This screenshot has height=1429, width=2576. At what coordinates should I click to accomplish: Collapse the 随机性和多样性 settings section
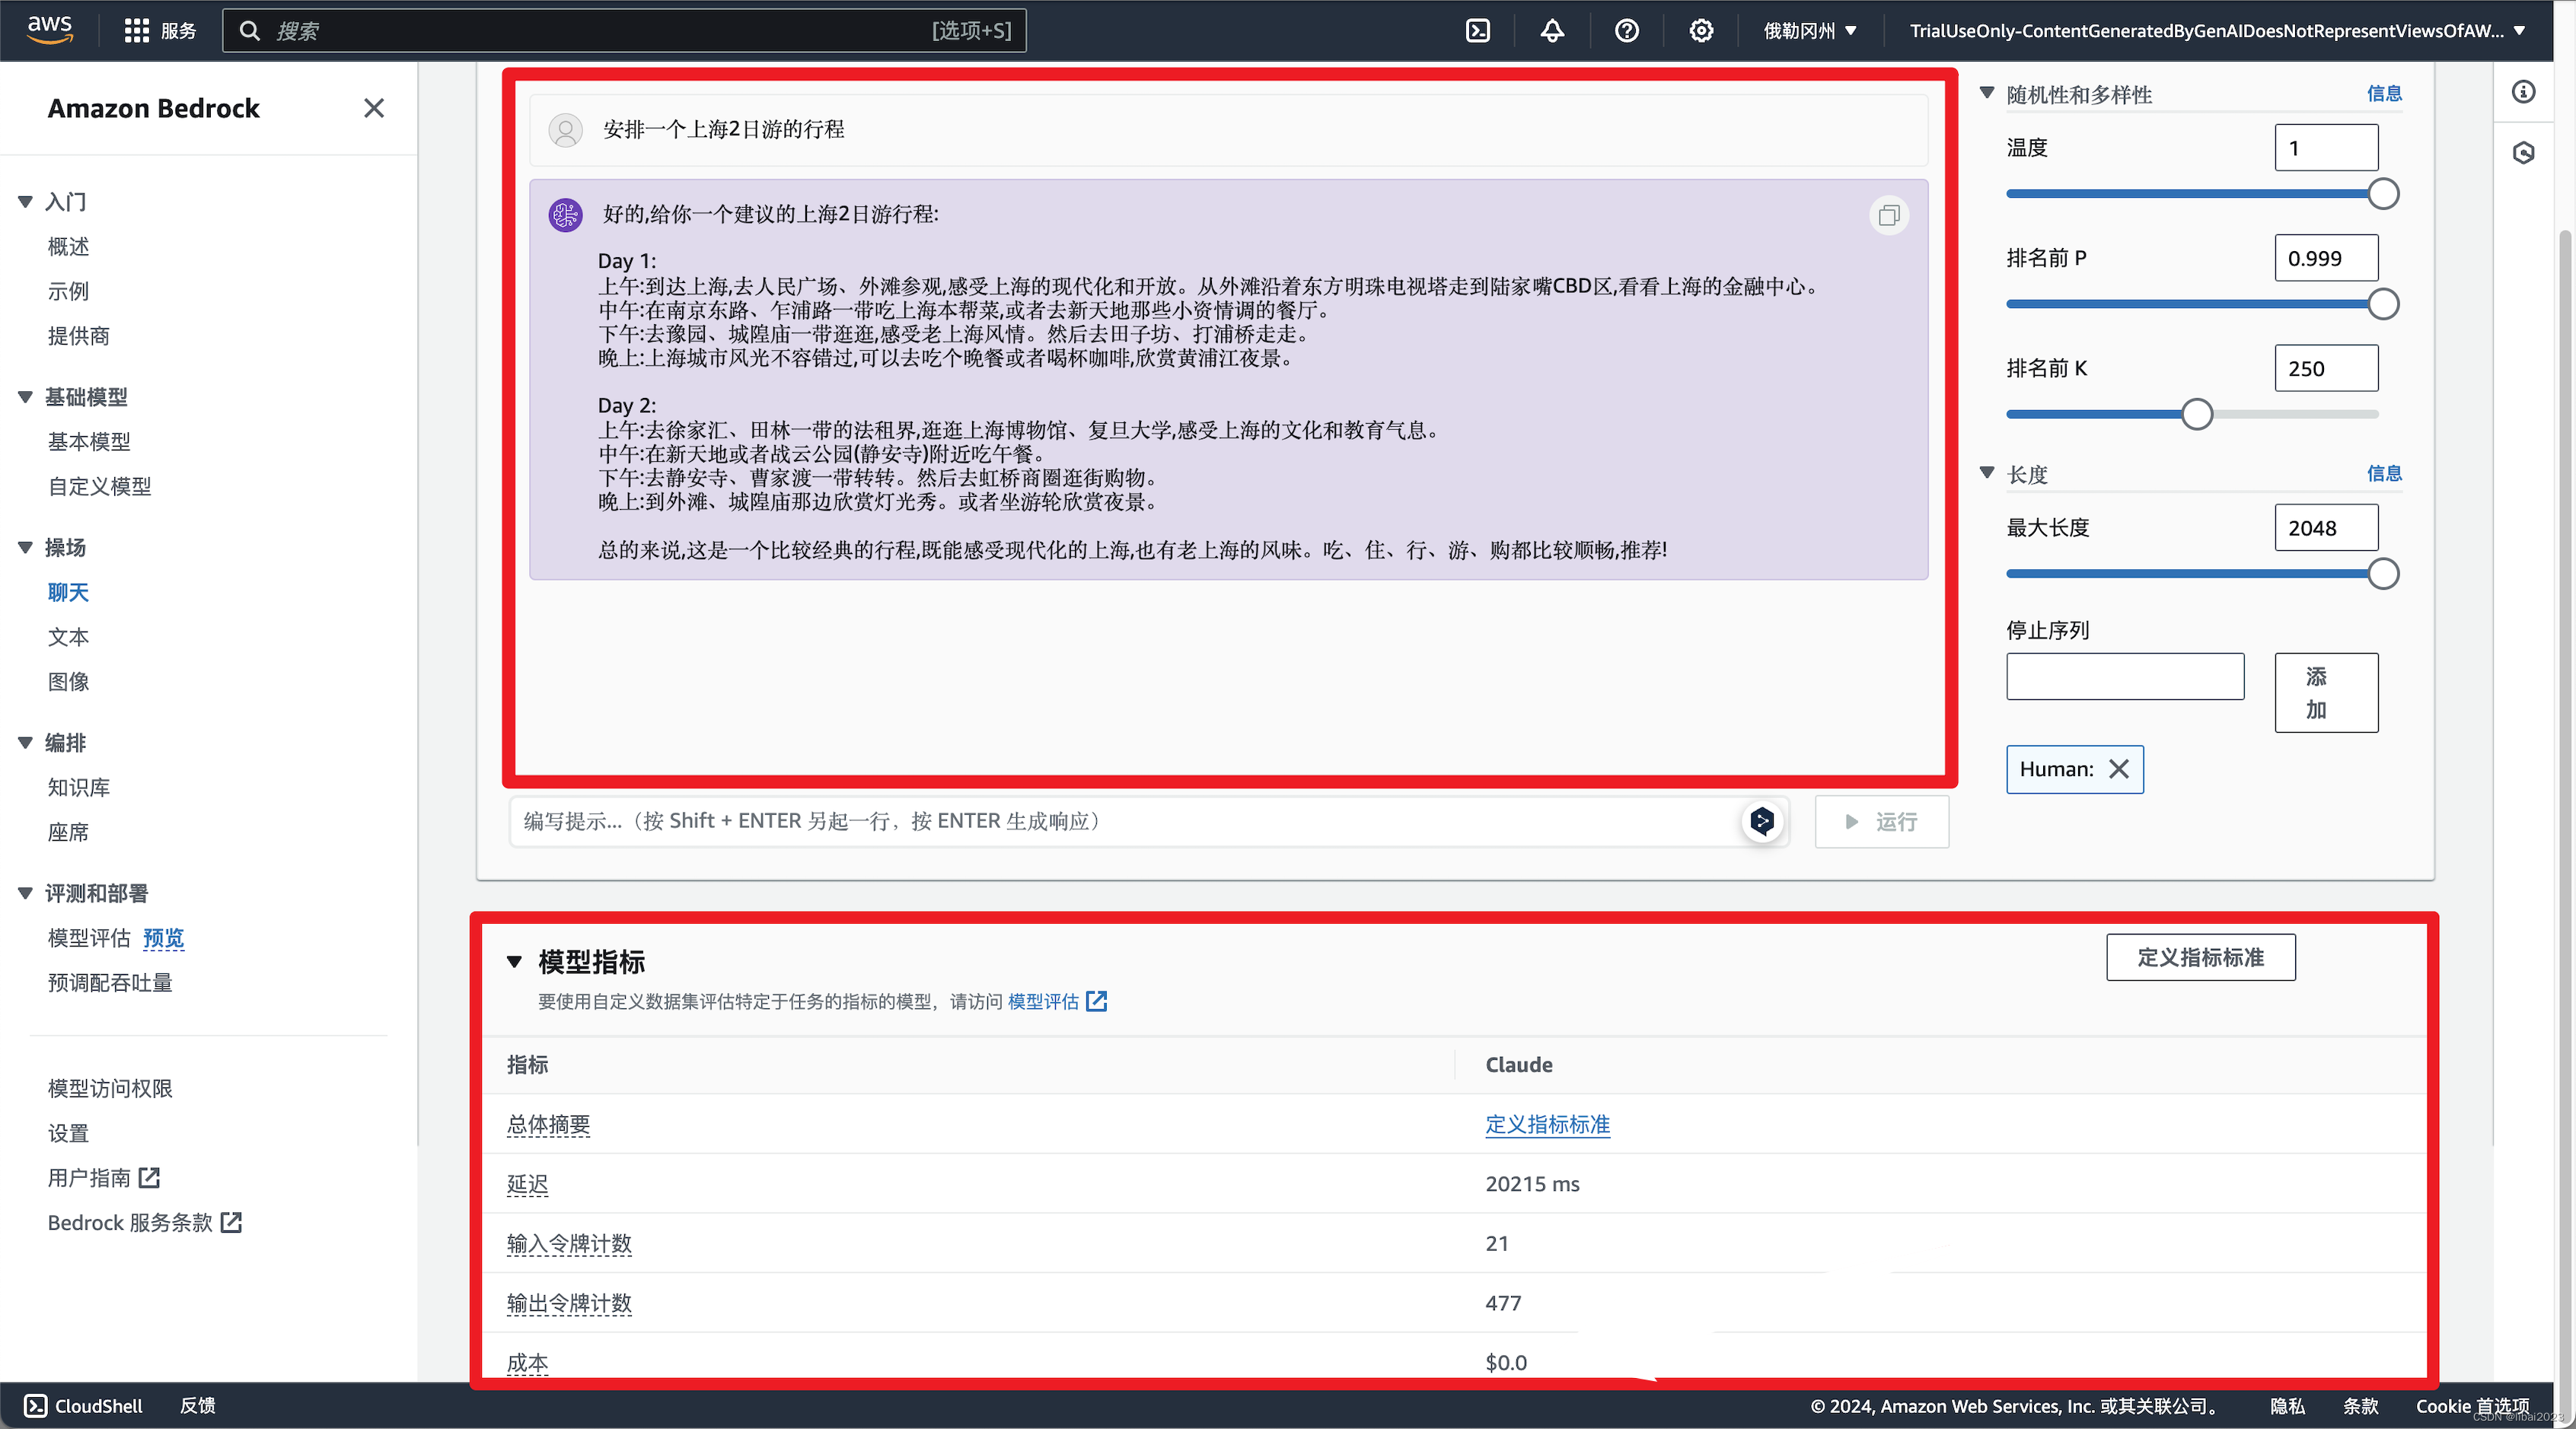[1987, 93]
